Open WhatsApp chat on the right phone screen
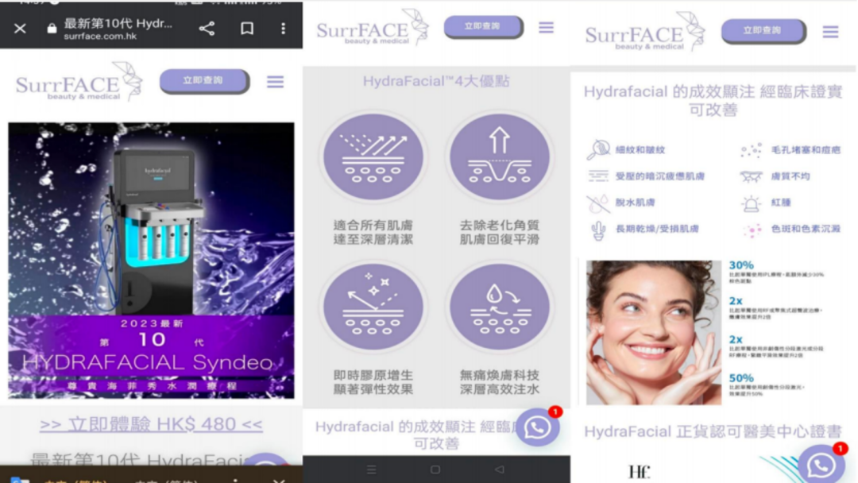 (821, 465)
